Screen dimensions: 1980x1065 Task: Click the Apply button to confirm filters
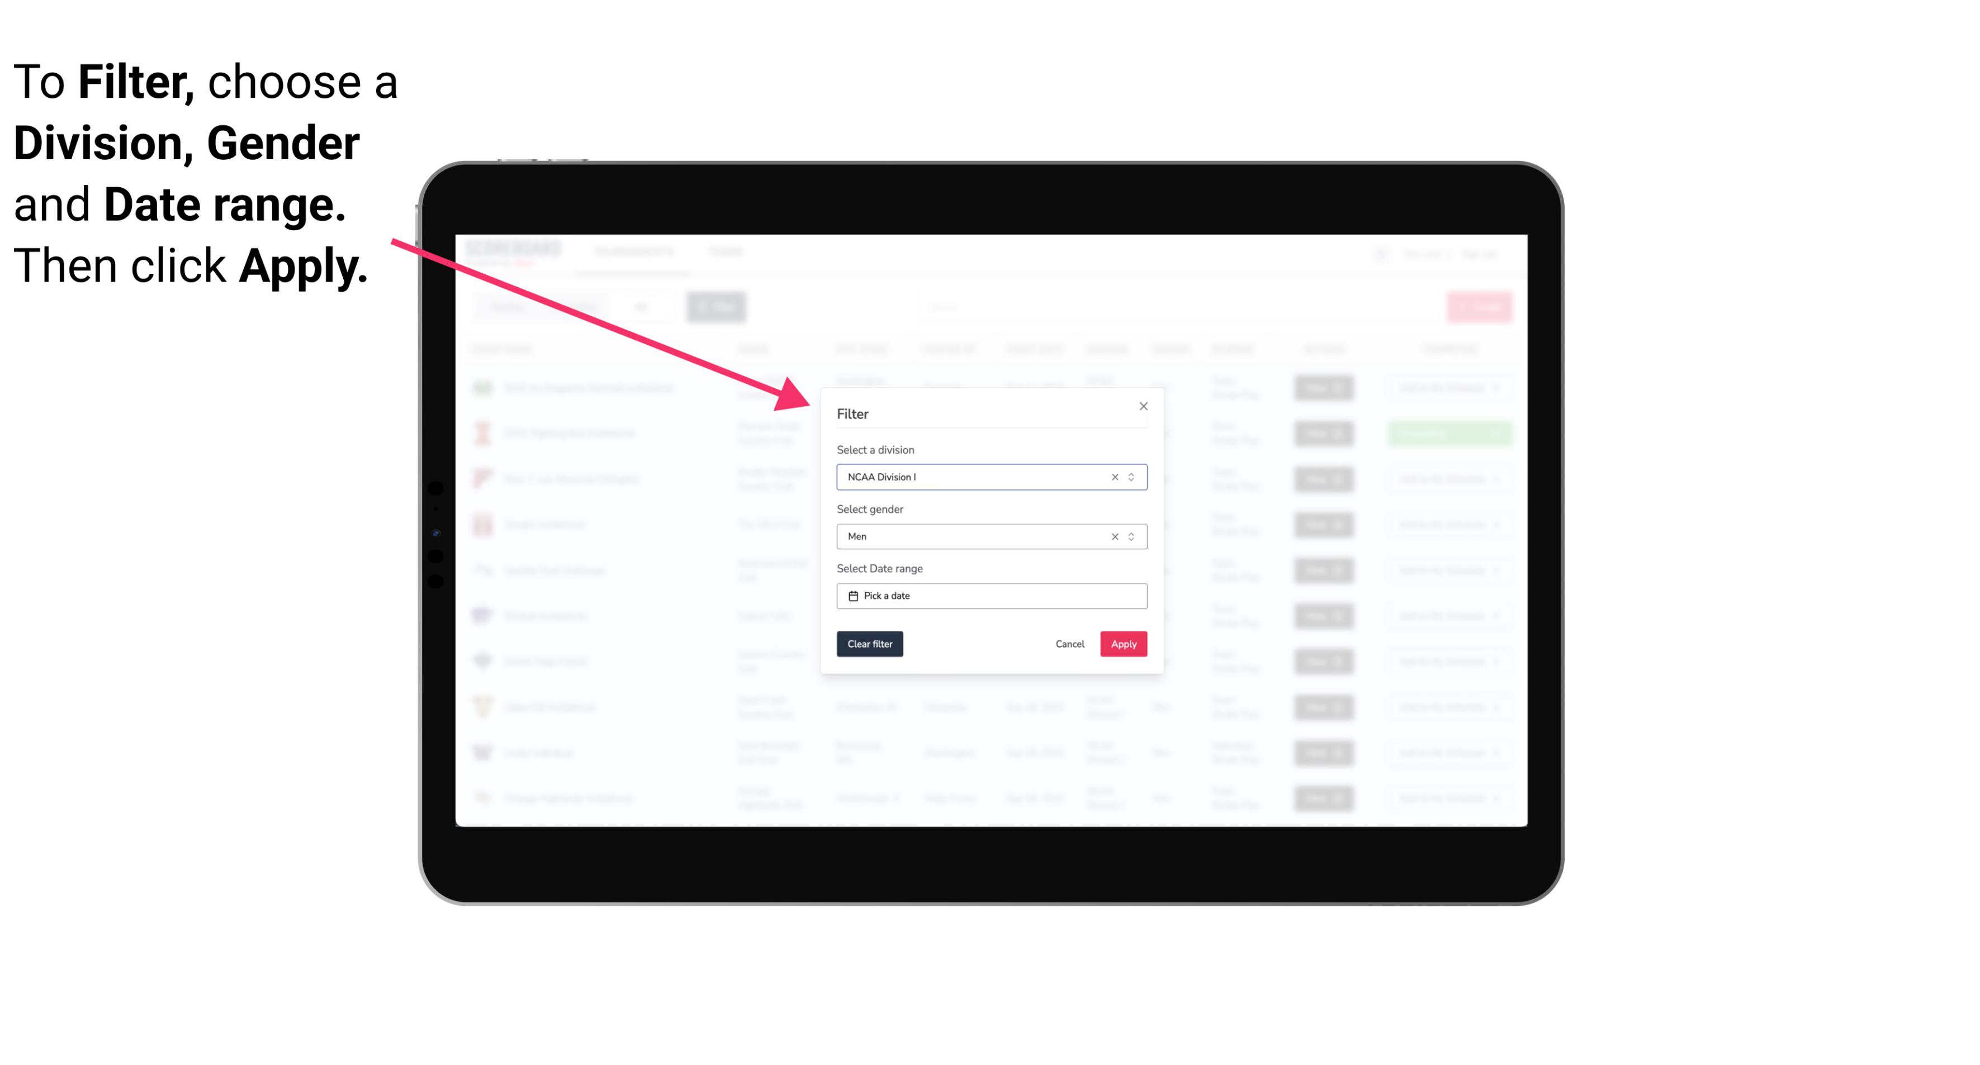point(1122,644)
